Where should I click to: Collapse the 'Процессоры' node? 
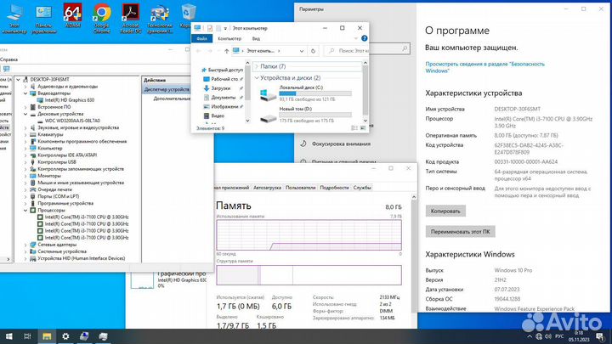(x=25, y=211)
